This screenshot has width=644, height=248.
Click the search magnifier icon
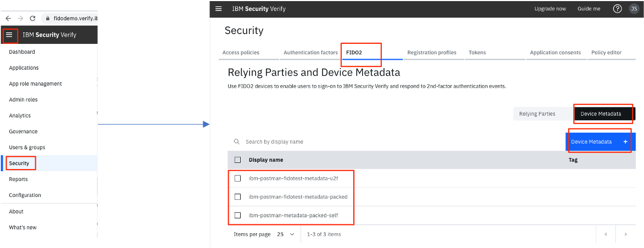click(x=237, y=142)
